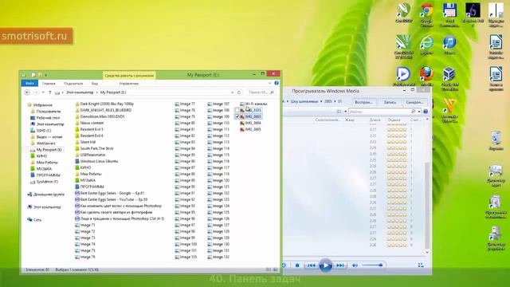
Task: Open Media Player view options dropdown
Action: click(345, 112)
